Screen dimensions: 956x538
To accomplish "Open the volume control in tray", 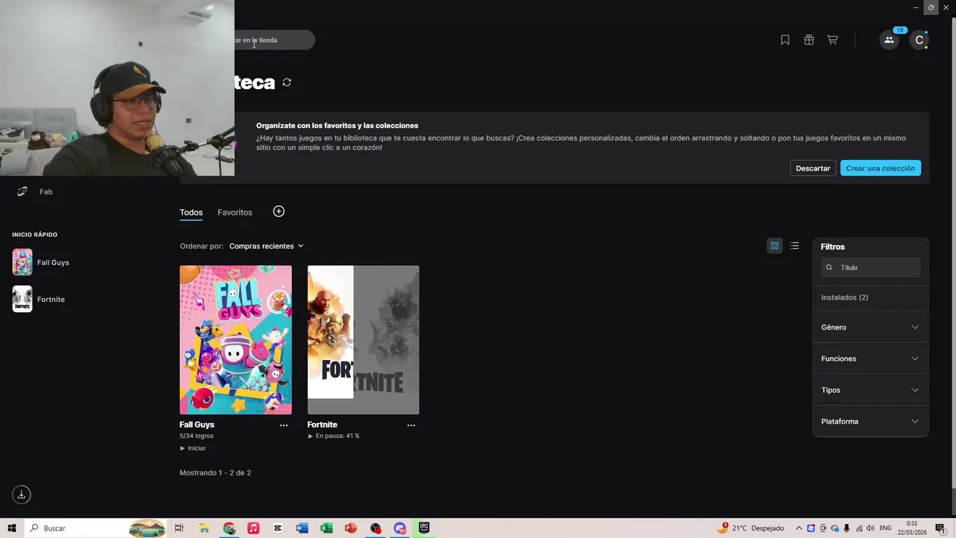I will click(870, 528).
